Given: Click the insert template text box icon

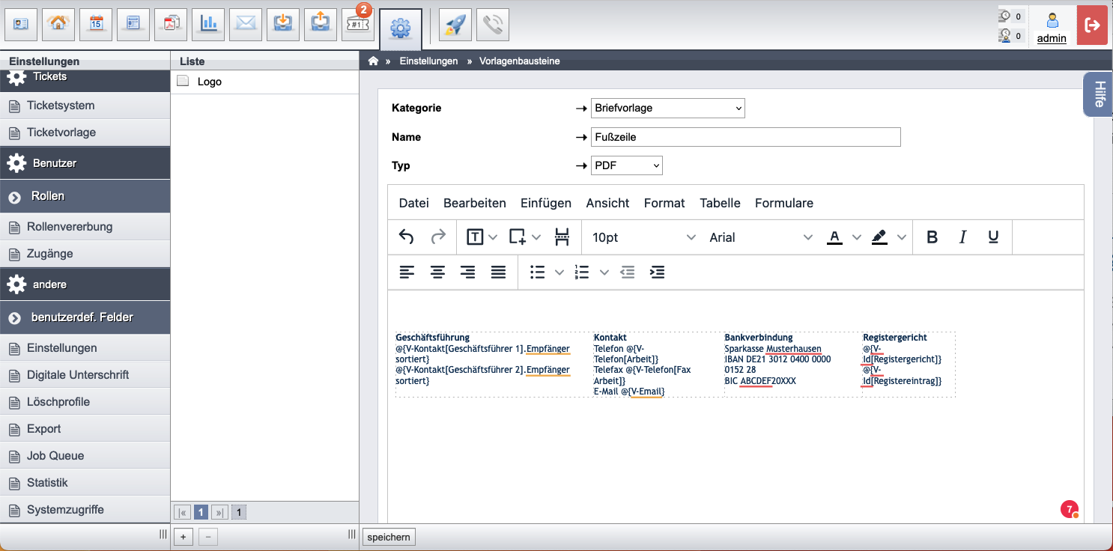Looking at the screenshot, I should [x=475, y=237].
